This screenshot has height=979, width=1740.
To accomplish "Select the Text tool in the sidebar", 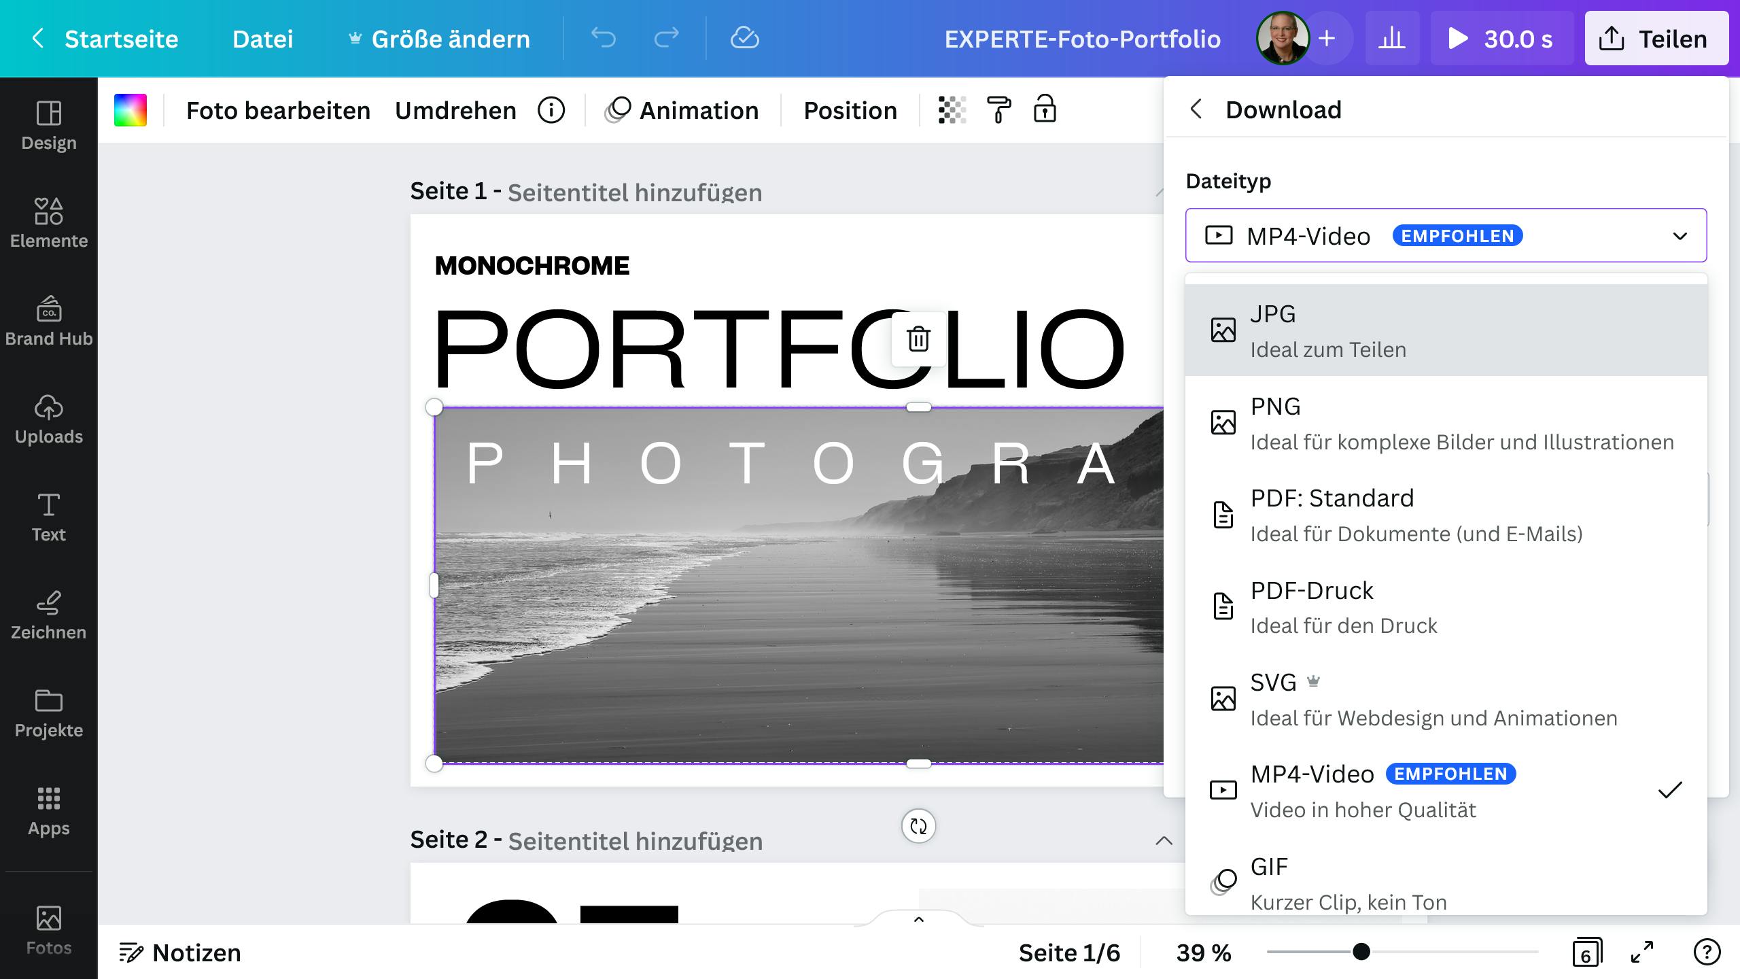I will (48, 517).
